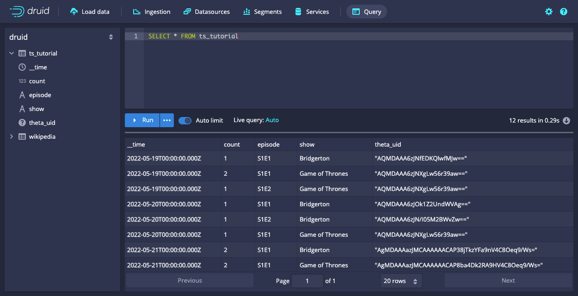Open the Segments view

pyautogui.click(x=262, y=12)
